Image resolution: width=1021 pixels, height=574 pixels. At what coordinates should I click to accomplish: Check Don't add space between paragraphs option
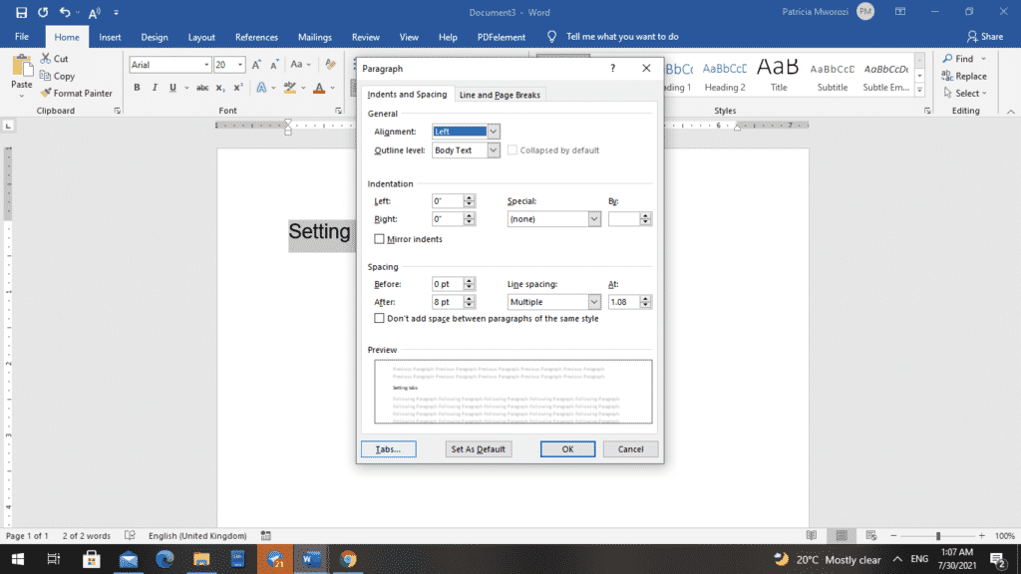[379, 318]
